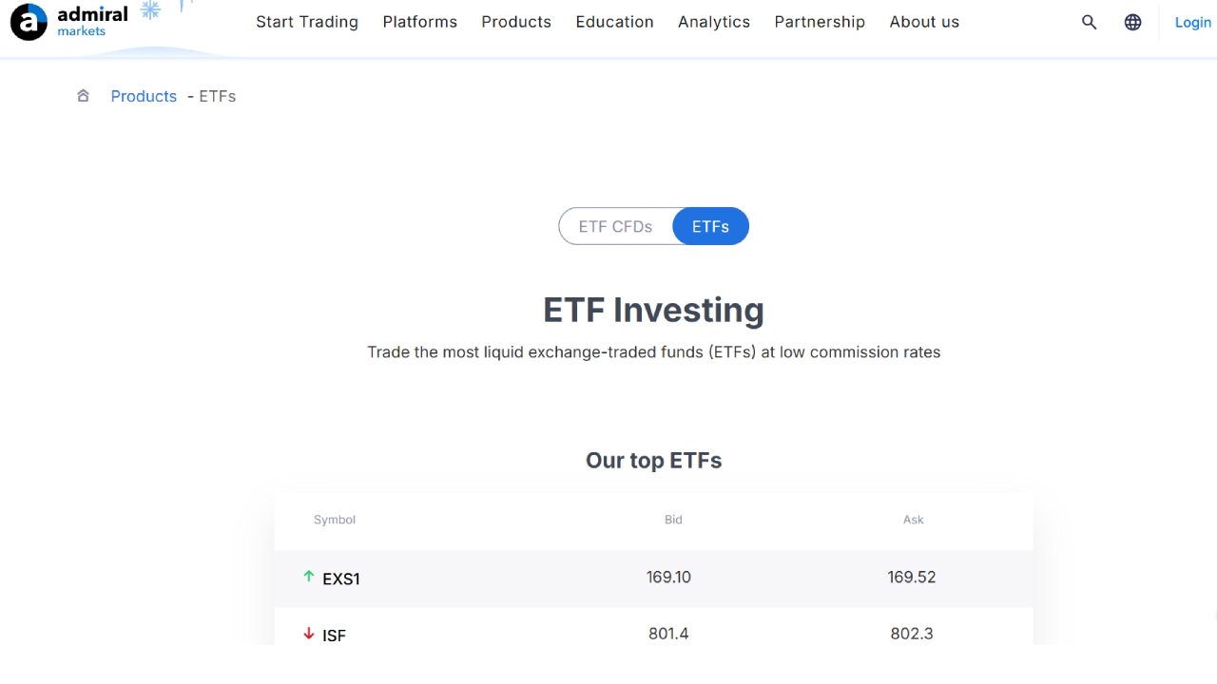Click the green up arrow next to EXS1

pyautogui.click(x=308, y=576)
